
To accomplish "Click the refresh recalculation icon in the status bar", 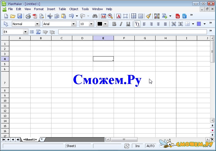I will 127,146.
